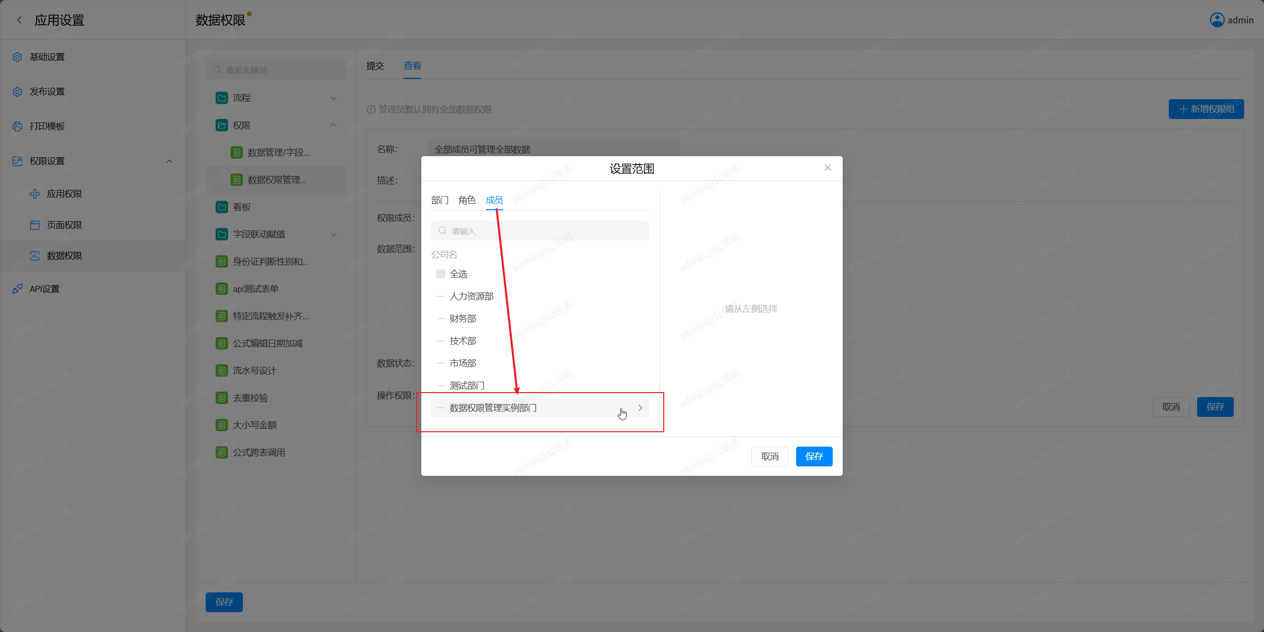Click 取消 in the dialog
This screenshot has width=1264, height=632.
tap(769, 457)
